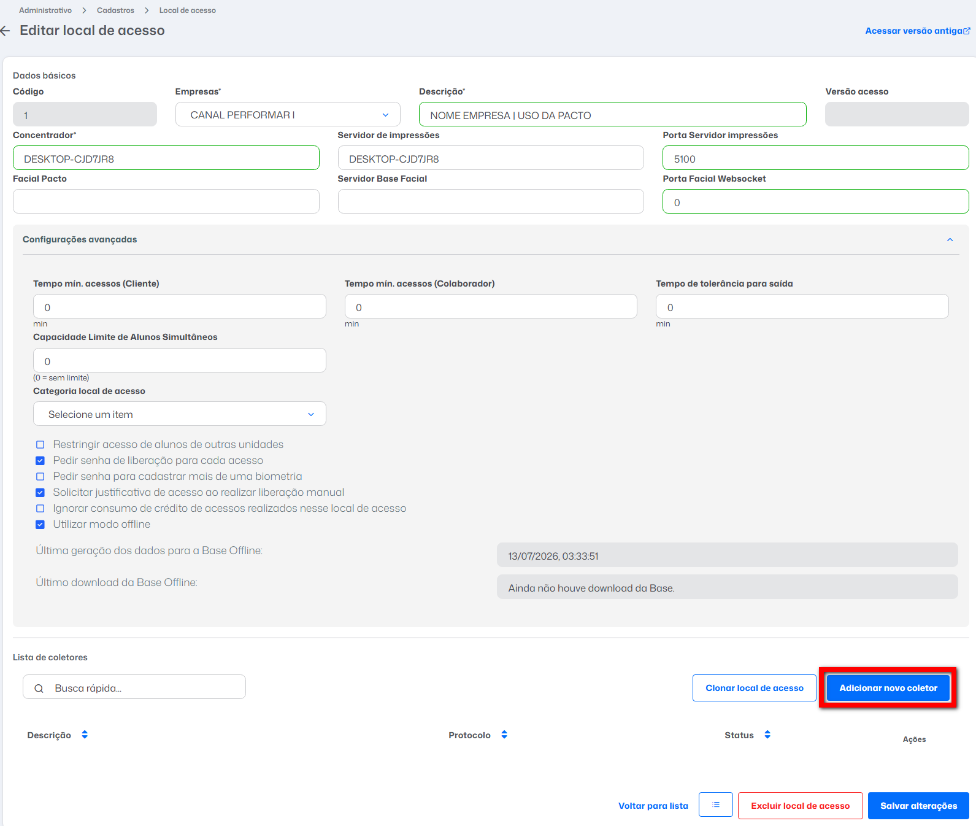Go back using the left arrow icon
The width and height of the screenshot is (976, 826).
6,31
